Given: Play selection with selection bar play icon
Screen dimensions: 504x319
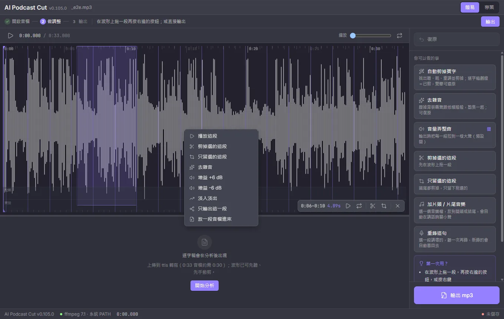Looking at the screenshot, I should (x=348, y=206).
